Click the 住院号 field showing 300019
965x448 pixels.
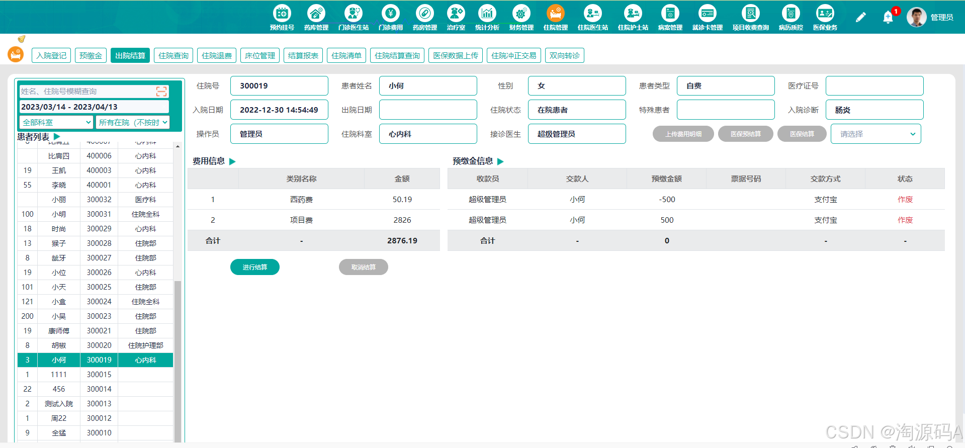click(279, 85)
